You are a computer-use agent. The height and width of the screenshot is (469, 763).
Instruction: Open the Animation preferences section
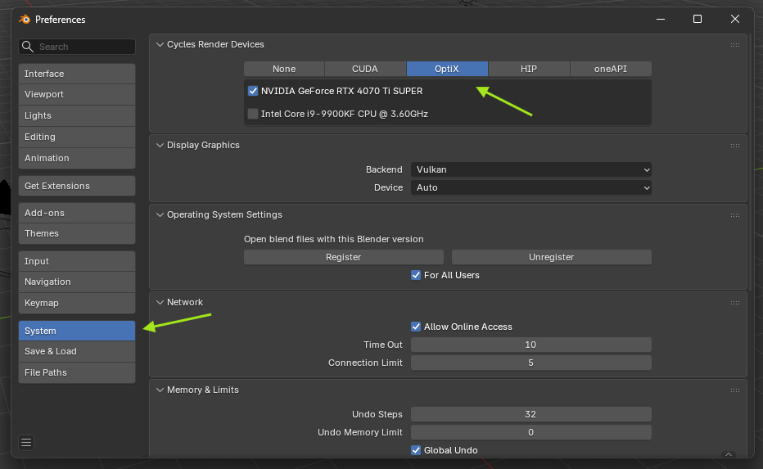pyautogui.click(x=77, y=158)
